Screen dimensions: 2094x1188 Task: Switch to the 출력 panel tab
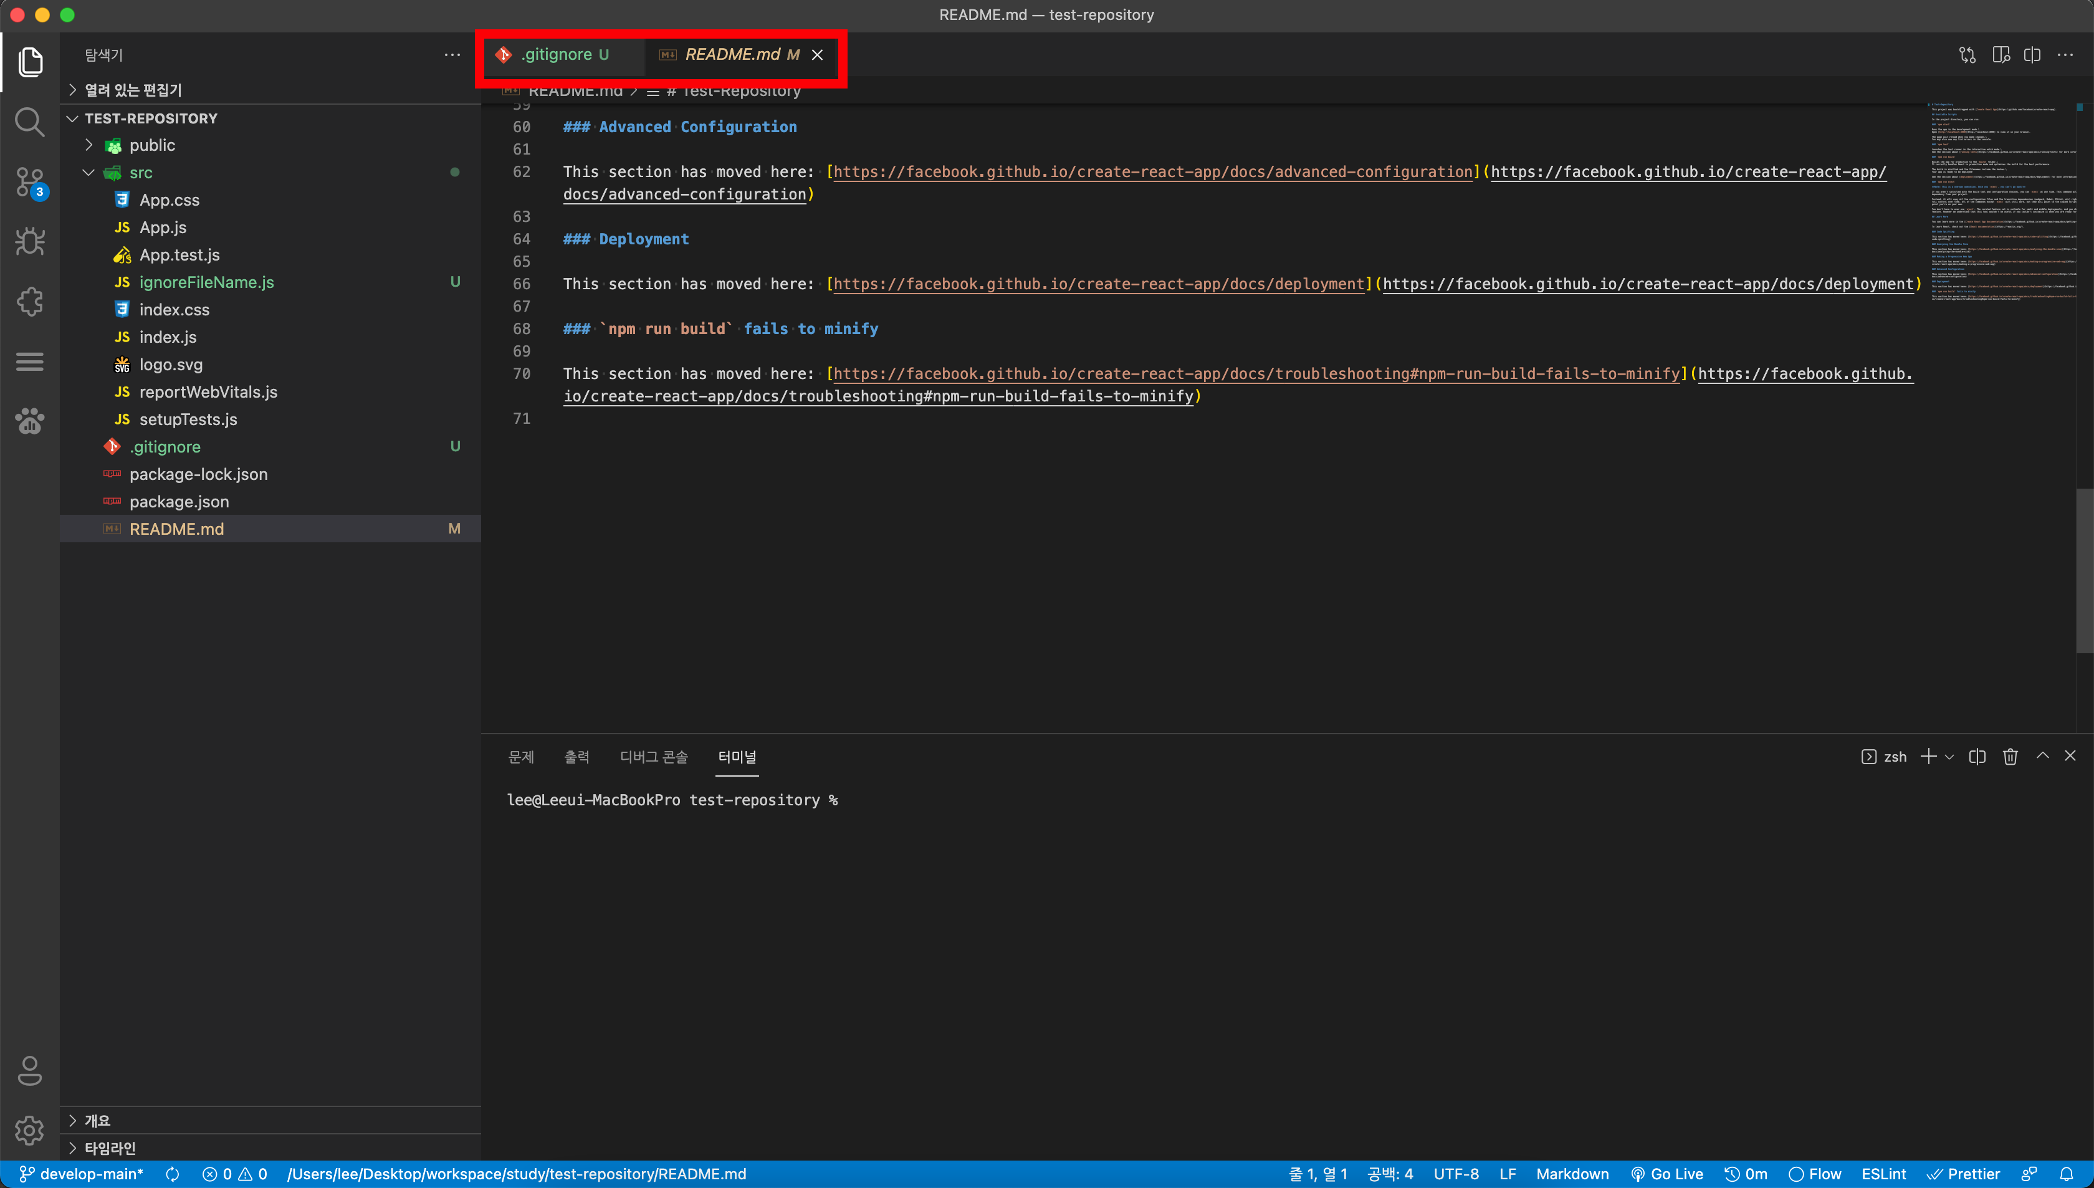pyautogui.click(x=576, y=757)
